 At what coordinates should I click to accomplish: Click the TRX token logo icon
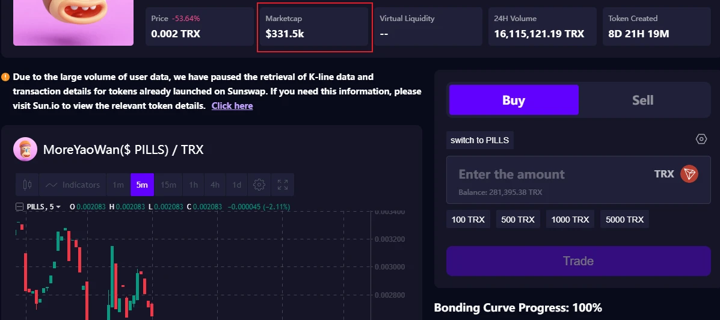tap(689, 174)
